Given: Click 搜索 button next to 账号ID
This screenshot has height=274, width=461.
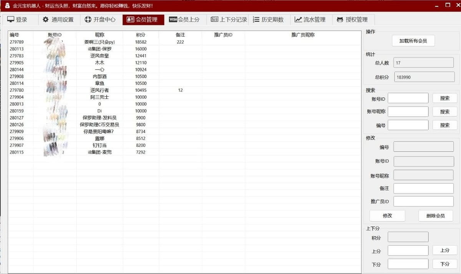Looking at the screenshot, I should point(445,98).
